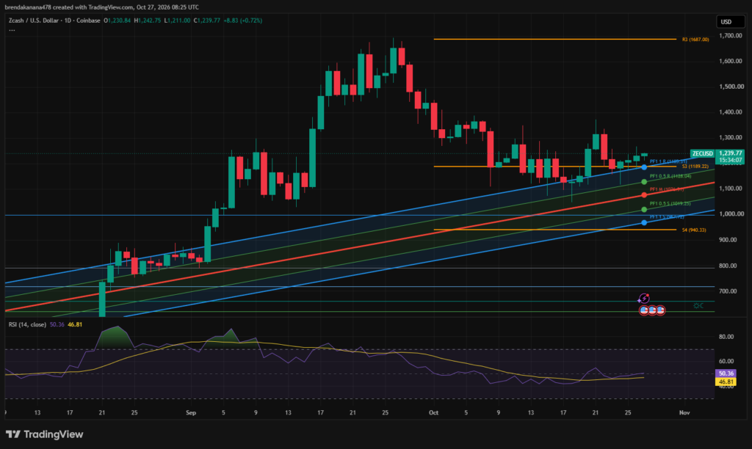Click the 700.00 price axis label
Image resolution: width=752 pixels, height=449 pixels.
(x=728, y=291)
